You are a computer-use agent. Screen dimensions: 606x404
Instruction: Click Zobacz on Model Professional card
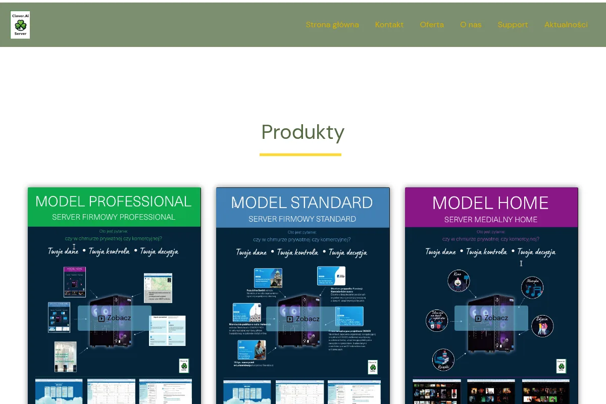(x=115, y=318)
